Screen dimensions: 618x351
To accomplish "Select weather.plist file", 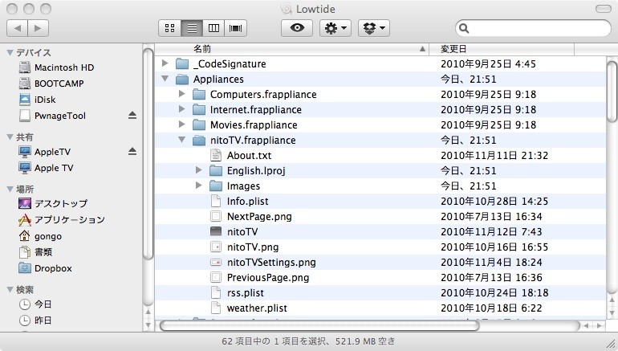I will pyautogui.click(x=257, y=308).
